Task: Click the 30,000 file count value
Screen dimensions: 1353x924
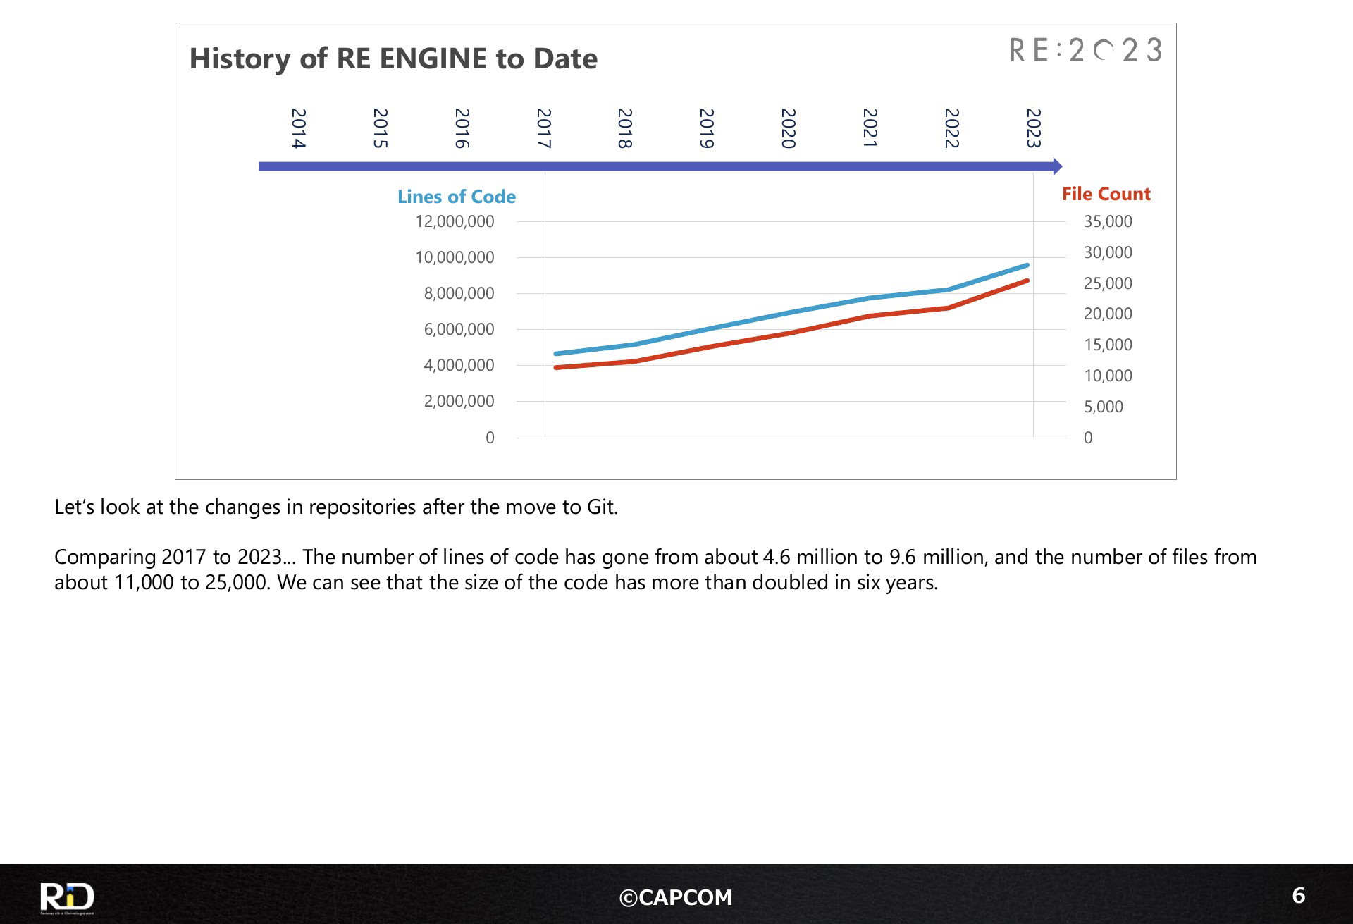Action: pos(1108,252)
